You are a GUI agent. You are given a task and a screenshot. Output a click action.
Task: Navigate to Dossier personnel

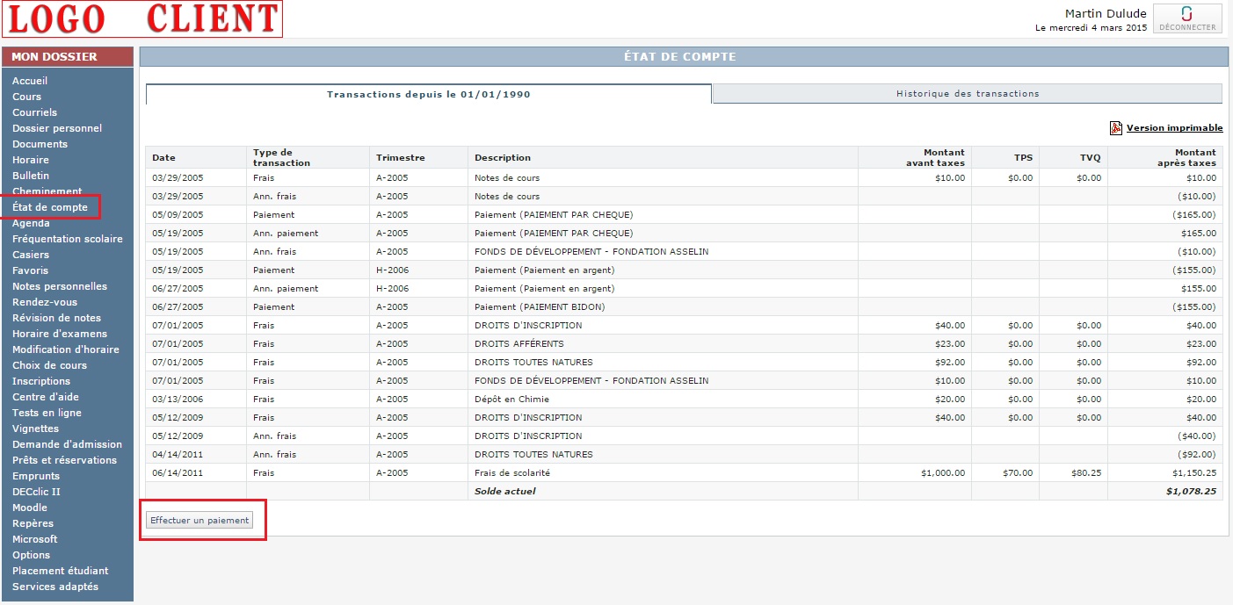(x=57, y=128)
